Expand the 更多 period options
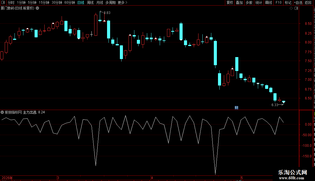This screenshot has width=315, height=181. 122,3
